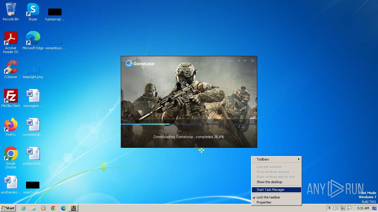Image resolution: width=378 pixels, height=212 pixels.
Task: Click the Start button
Action: pos(8,208)
